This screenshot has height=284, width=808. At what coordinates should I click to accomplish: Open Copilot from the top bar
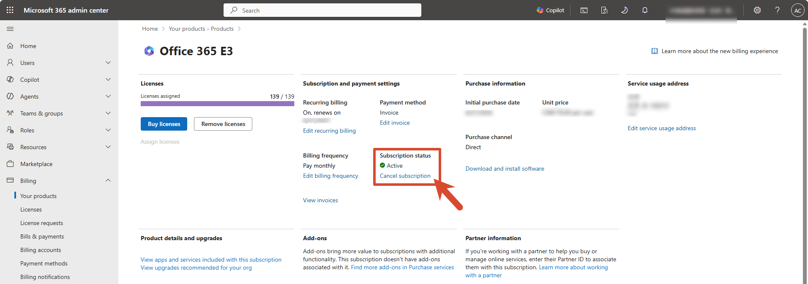[550, 10]
